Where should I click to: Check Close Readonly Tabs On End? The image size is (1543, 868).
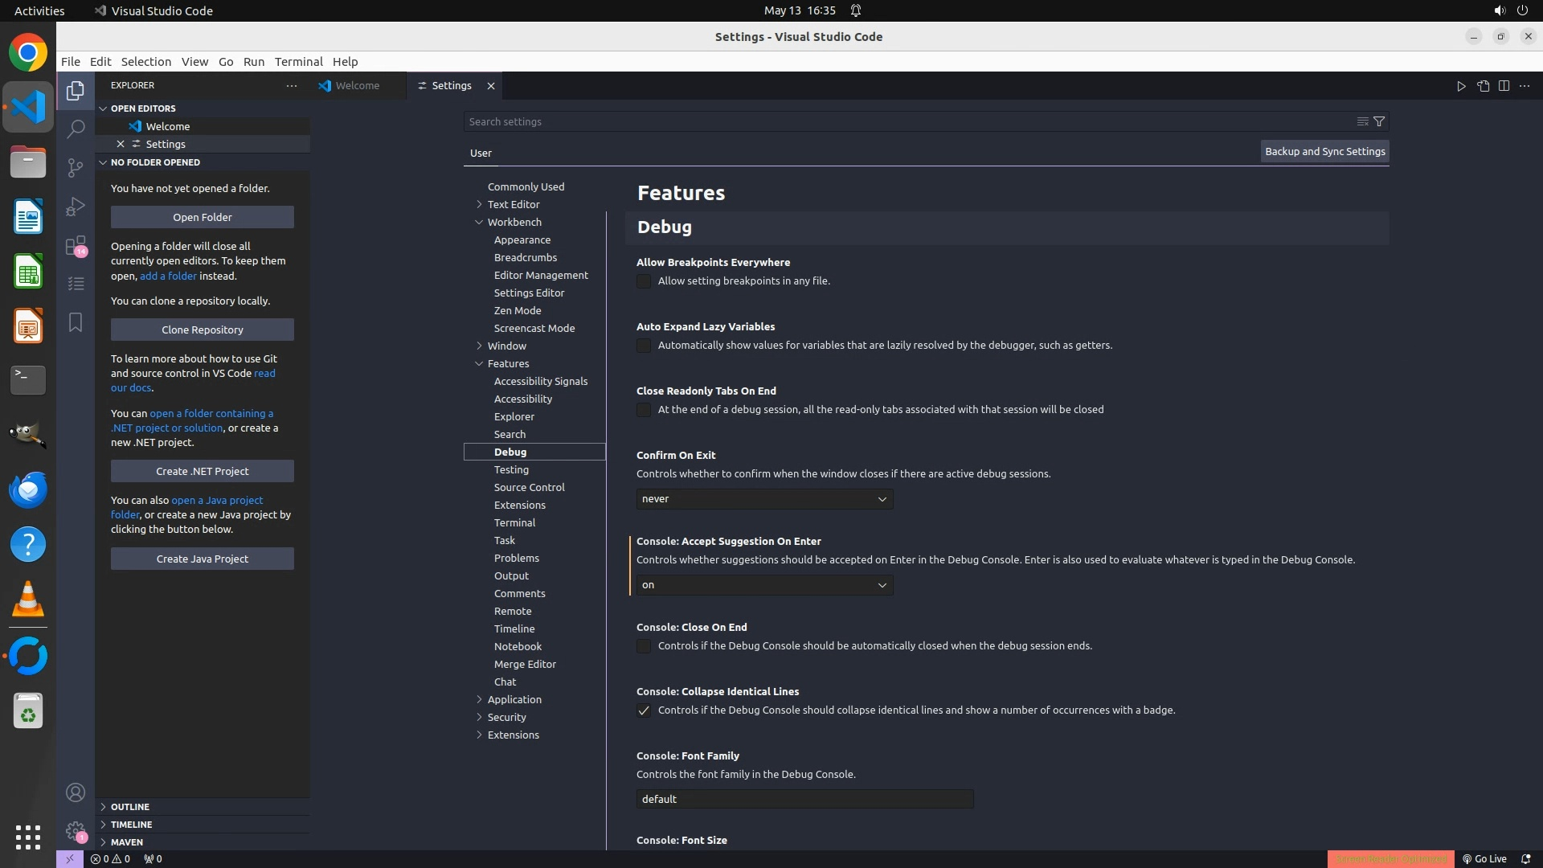(x=644, y=410)
